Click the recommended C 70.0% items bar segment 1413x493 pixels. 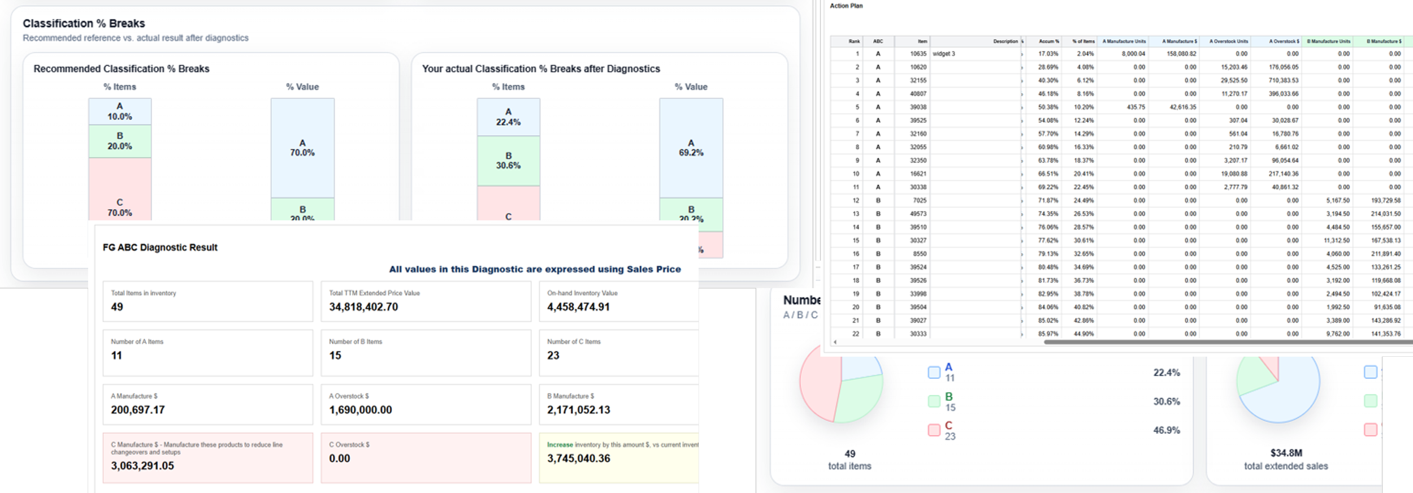(120, 189)
